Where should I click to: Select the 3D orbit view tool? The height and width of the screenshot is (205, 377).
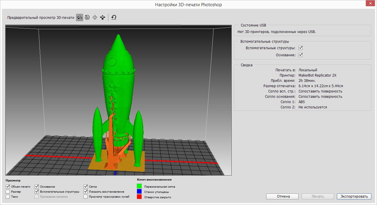tap(80, 18)
